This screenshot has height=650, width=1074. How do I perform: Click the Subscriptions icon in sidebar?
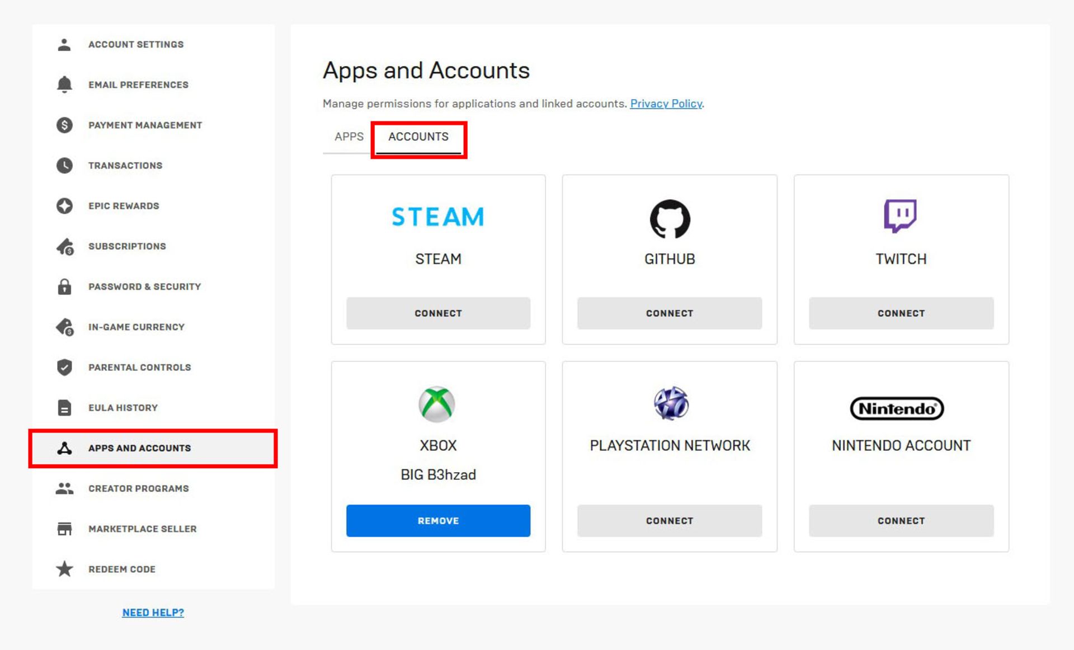coord(65,247)
